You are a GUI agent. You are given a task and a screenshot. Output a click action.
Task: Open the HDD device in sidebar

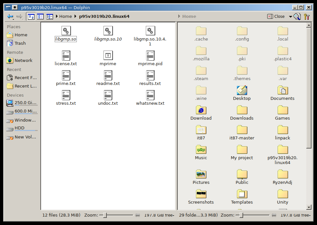[22, 128]
